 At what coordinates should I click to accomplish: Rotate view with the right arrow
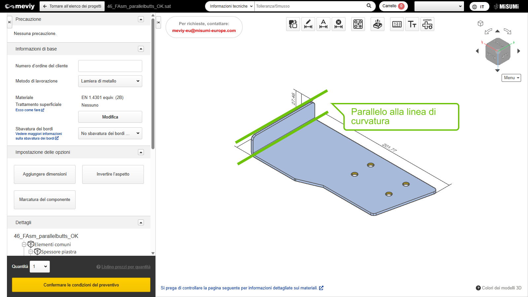click(x=519, y=51)
